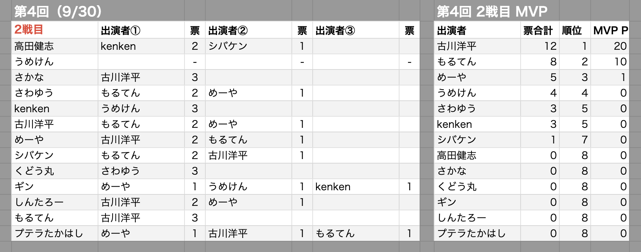Viewport: 641px width, 252px height.
Task: Click the MVP P column header
Action: (x=610, y=30)
